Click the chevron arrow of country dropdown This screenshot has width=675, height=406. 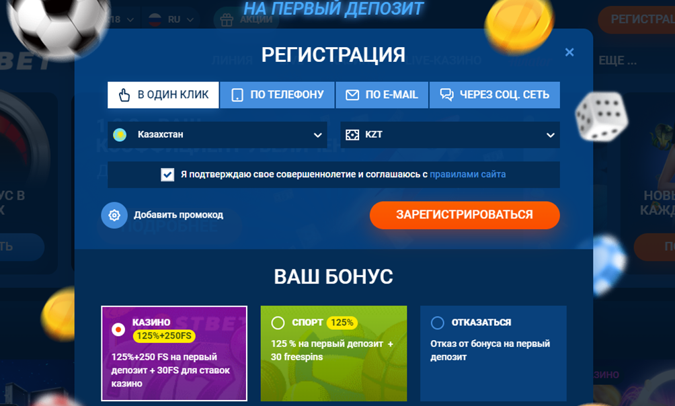[x=318, y=135]
